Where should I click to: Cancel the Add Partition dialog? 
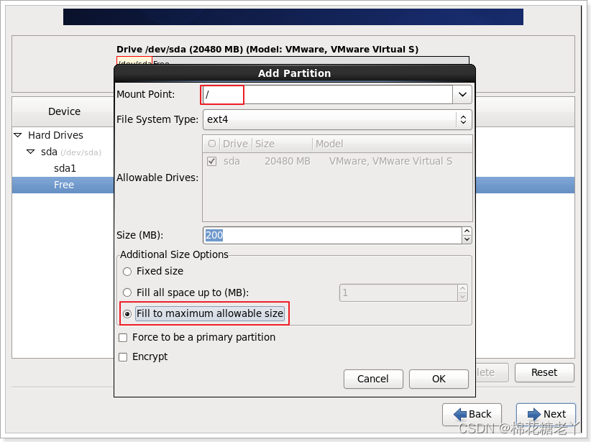(373, 379)
